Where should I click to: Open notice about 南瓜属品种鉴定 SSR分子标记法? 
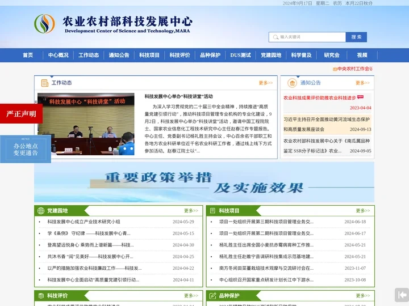(327, 146)
